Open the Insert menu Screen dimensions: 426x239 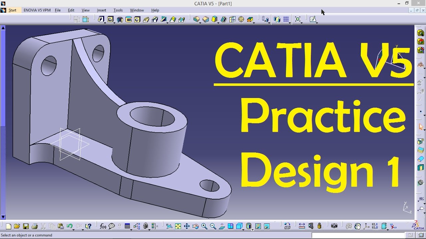102,10
